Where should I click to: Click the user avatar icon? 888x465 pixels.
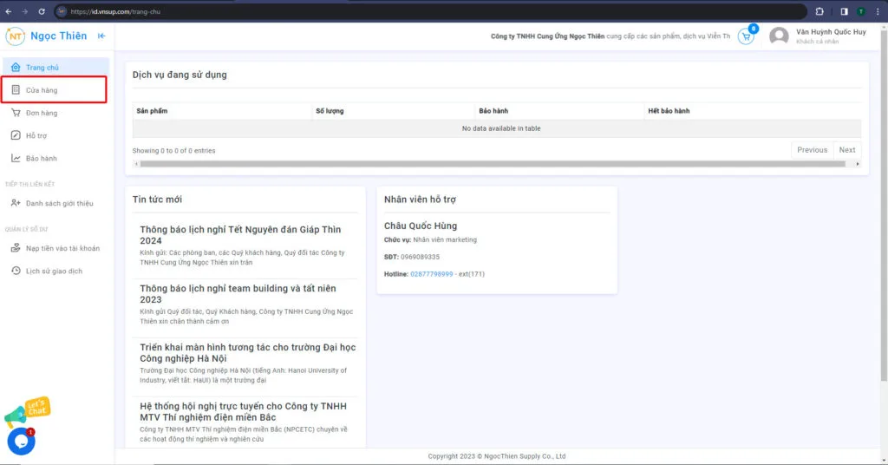point(779,36)
